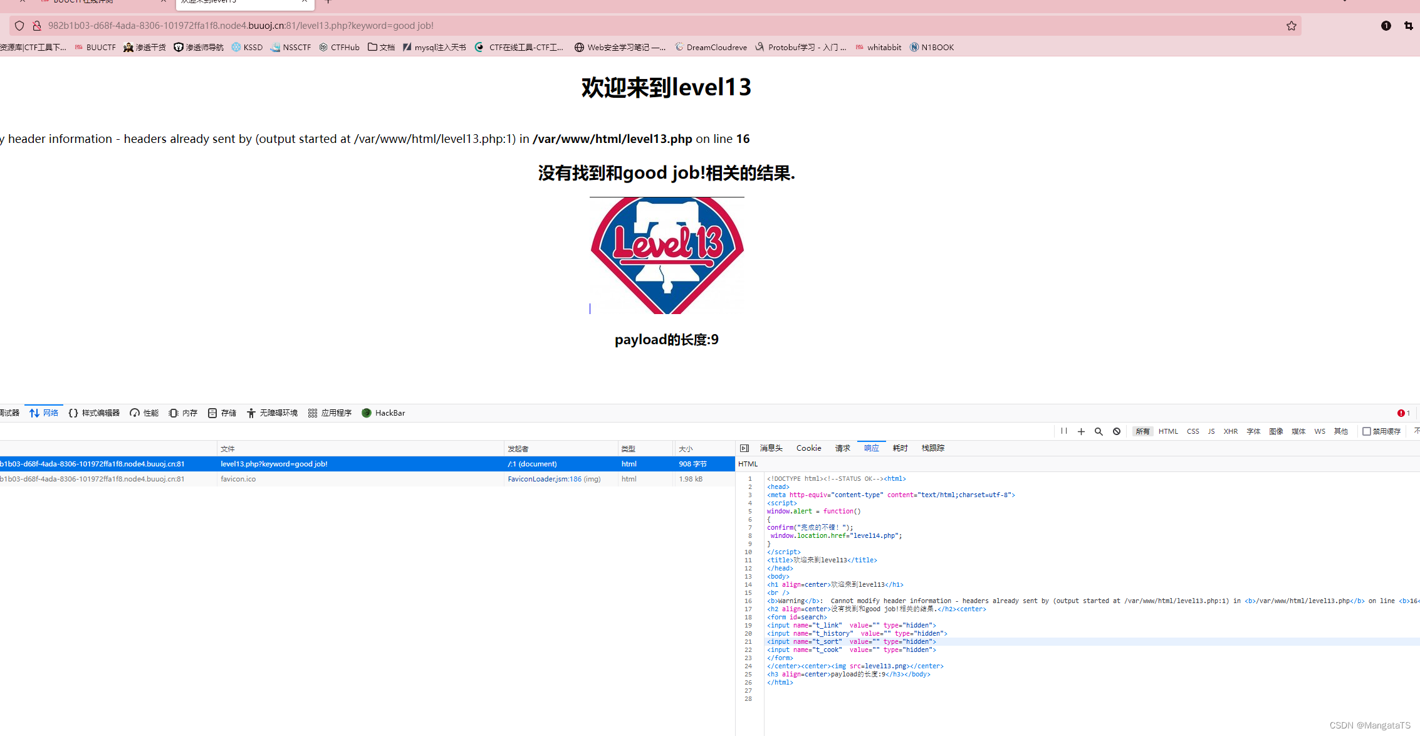The height and width of the screenshot is (736, 1420).
Task: Filter requests by 媒体
Action: pos(1298,431)
